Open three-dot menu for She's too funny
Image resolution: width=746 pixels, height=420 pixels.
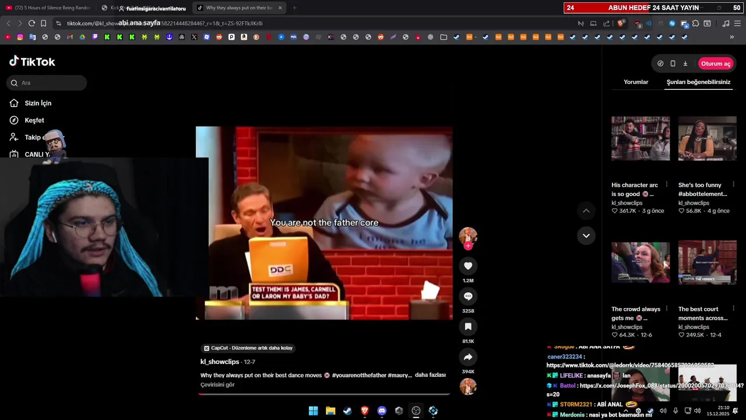tap(733, 184)
